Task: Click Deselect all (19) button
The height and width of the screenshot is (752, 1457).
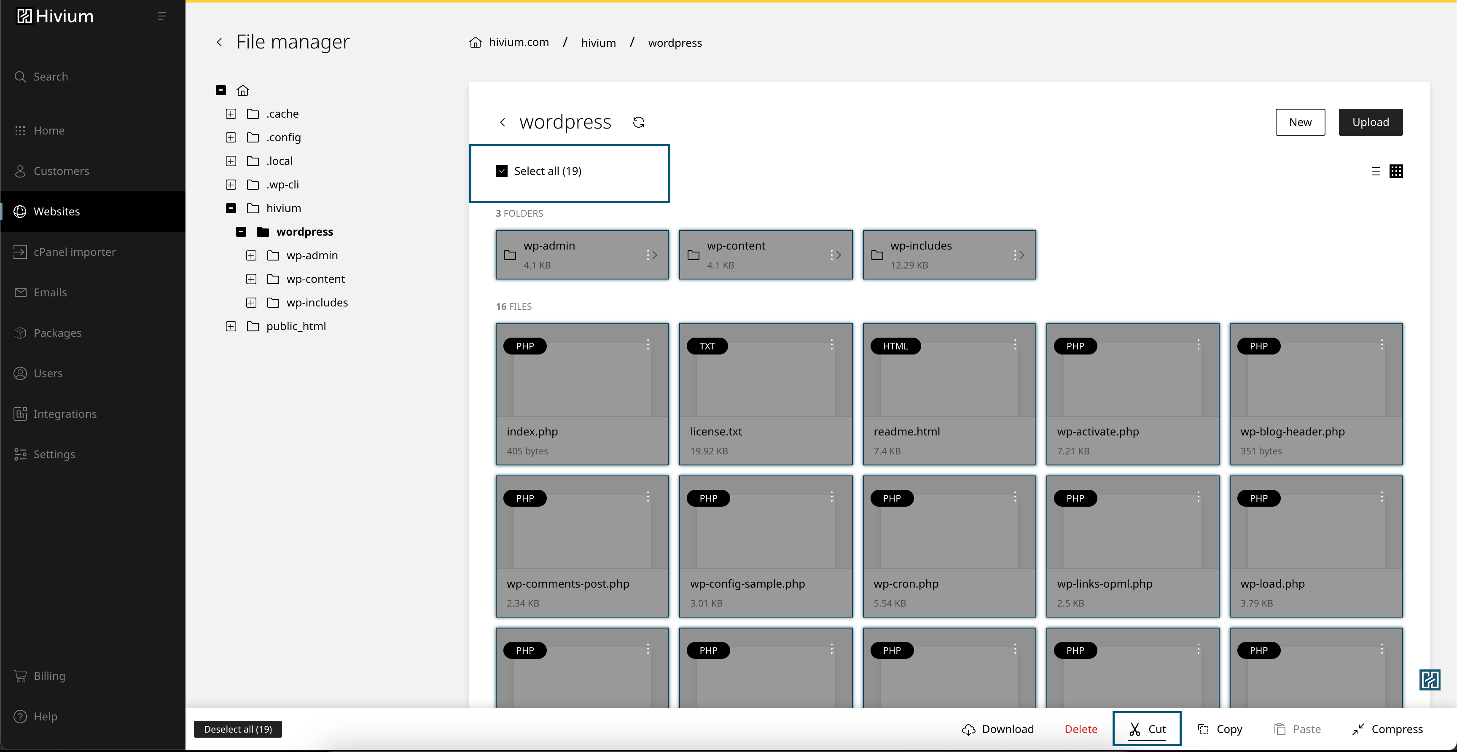Action: [x=237, y=729]
